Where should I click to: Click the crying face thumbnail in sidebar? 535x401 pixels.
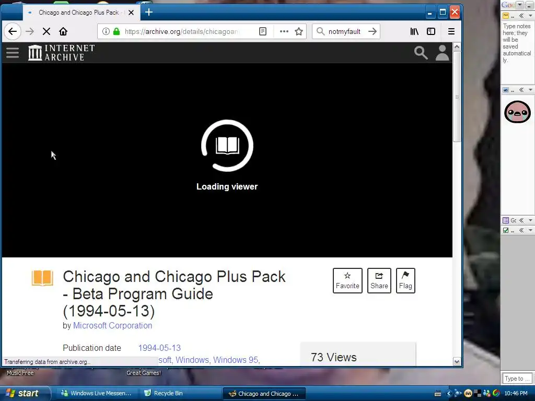pos(518,112)
